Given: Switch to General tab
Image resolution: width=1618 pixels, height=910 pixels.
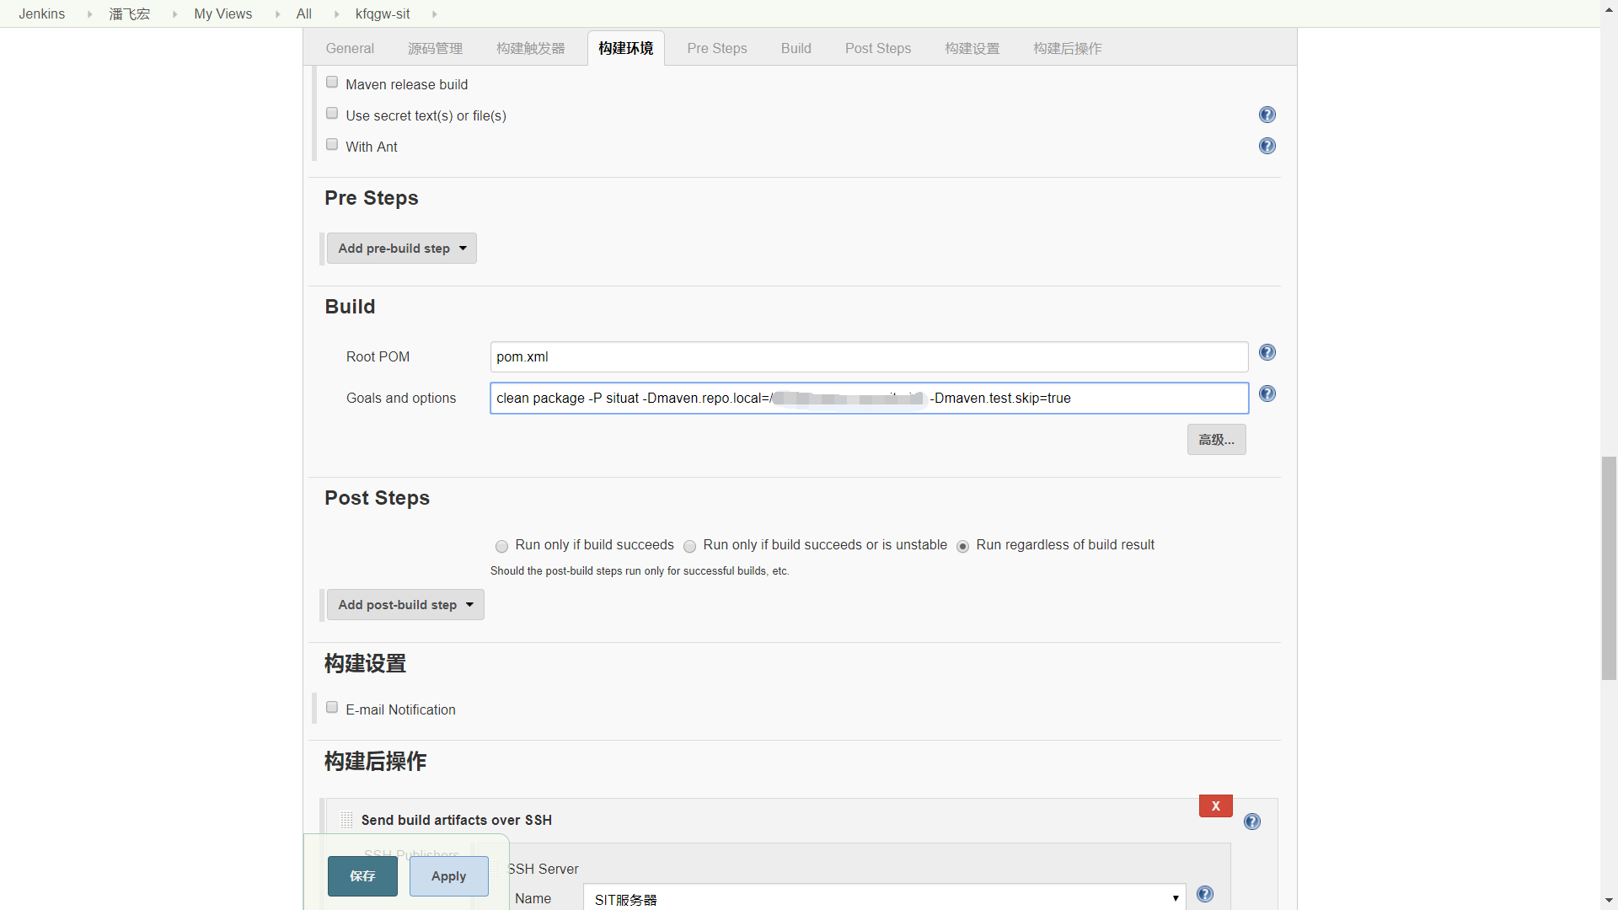Looking at the screenshot, I should 350,49.
